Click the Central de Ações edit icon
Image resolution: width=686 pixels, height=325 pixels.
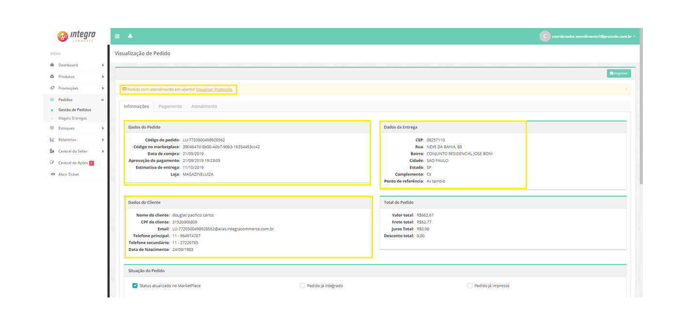(x=52, y=163)
